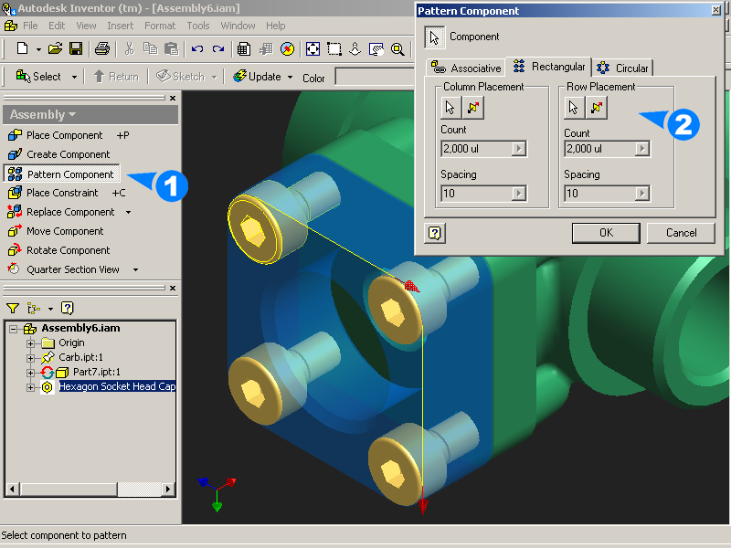Open the Update dropdown arrow
This screenshot has width=731, height=548.
290,77
